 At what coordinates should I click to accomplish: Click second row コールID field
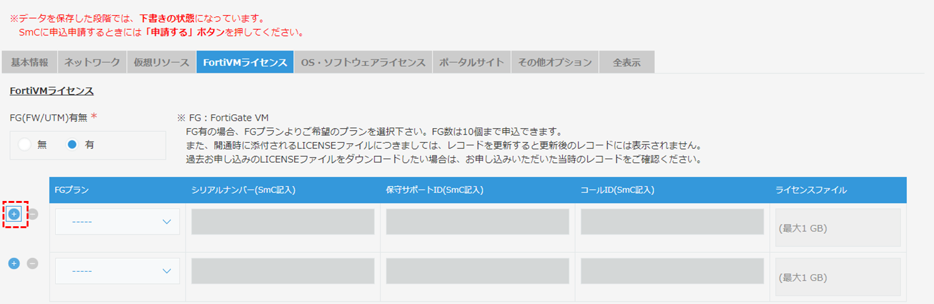pyautogui.click(x=672, y=271)
